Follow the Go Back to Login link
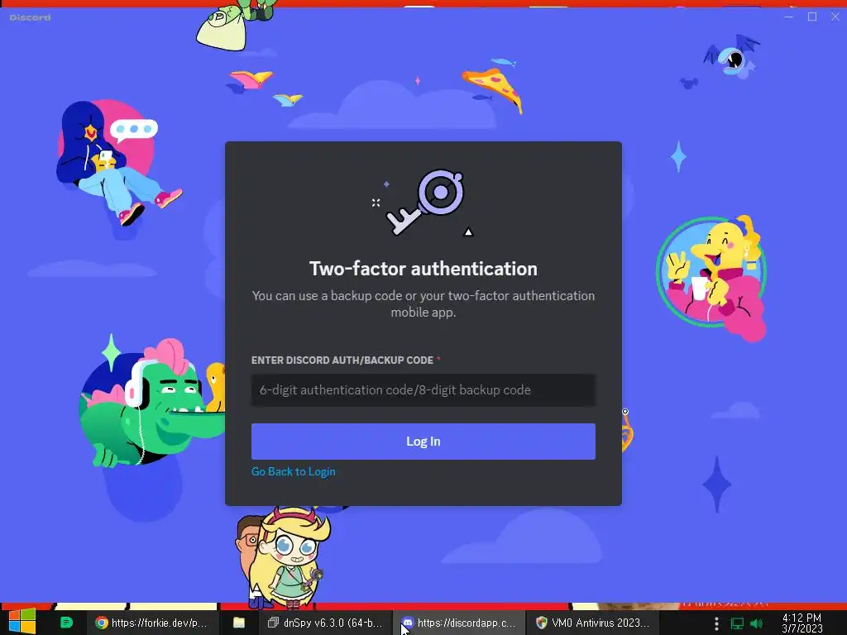The height and width of the screenshot is (635, 847). tap(294, 471)
